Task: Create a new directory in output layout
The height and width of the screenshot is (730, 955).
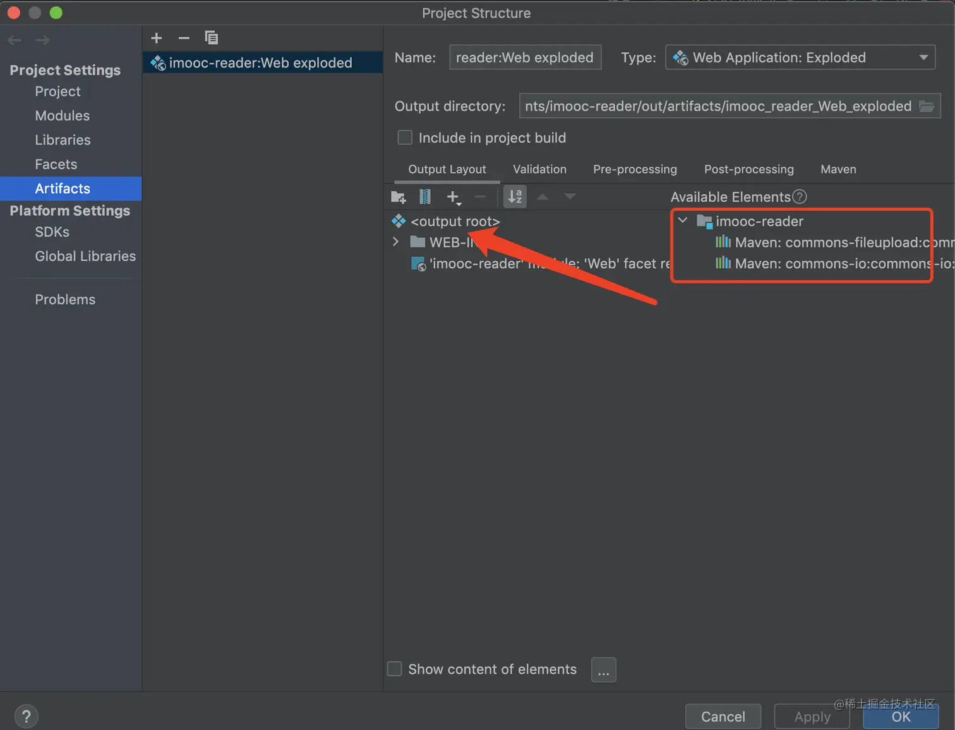Action: point(399,197)
